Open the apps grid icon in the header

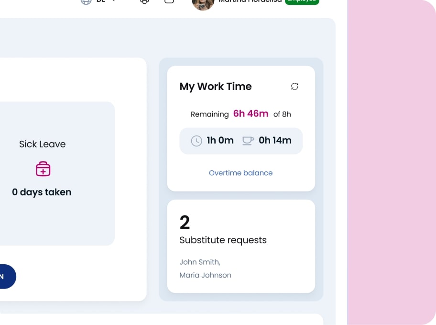(144, 2)
